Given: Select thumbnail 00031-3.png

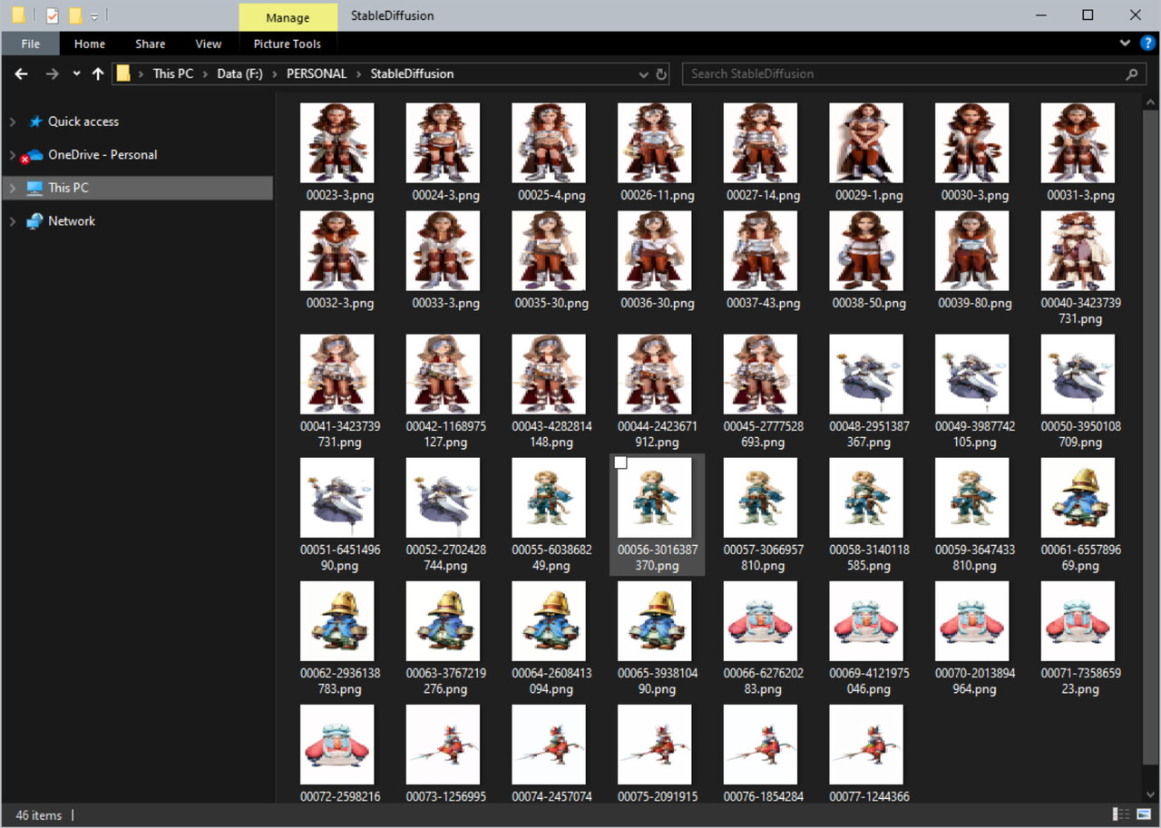Looking at the screenshot, I should click(1078, 143).
